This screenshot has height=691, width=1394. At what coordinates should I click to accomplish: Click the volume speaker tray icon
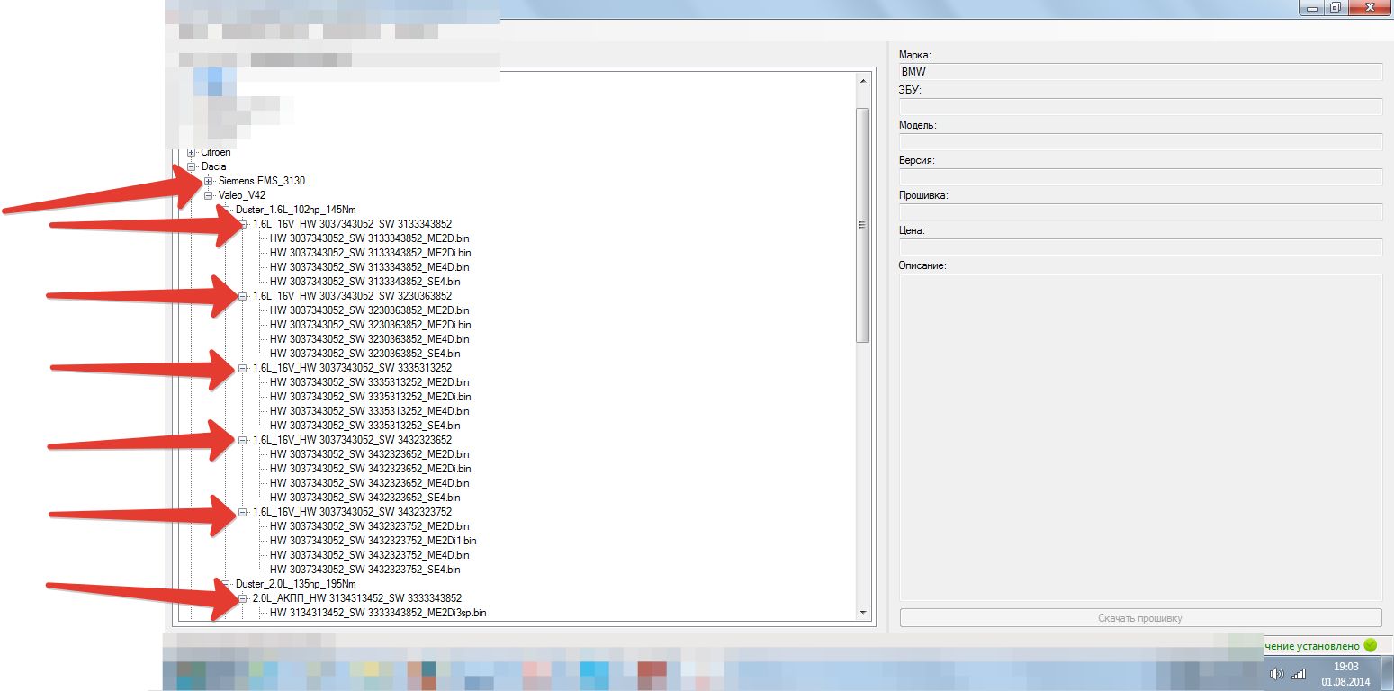point(1276,674)
